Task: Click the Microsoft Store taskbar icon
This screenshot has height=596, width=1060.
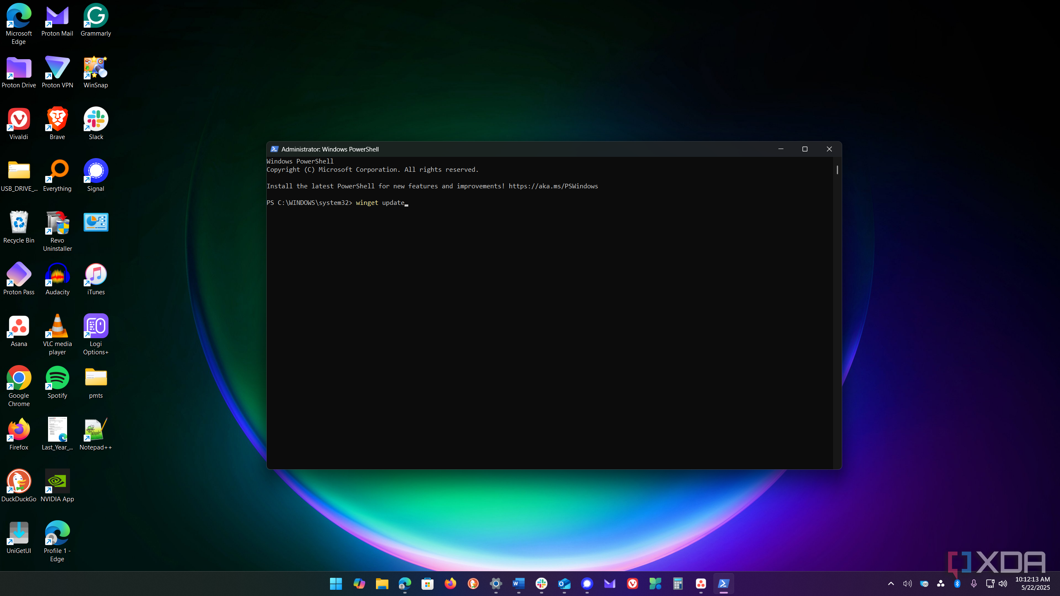Action: tap(427, 584)
